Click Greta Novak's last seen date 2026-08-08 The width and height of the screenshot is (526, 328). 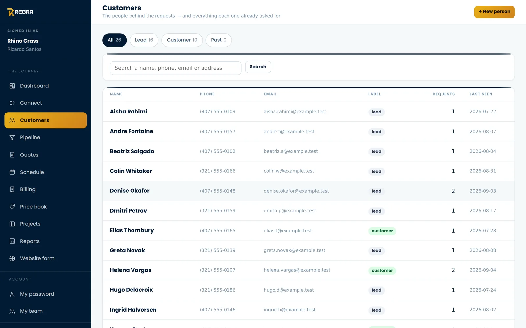[483, 250]
